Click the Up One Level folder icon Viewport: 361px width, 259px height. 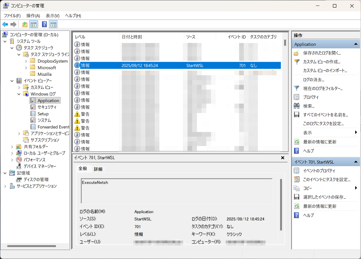(25, 24)
